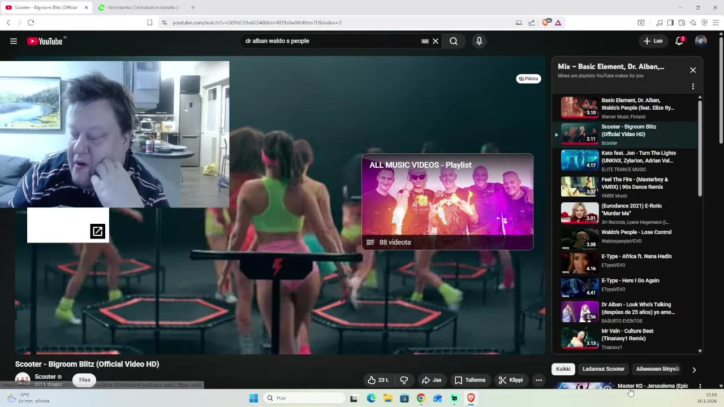Open external link icon on white card
This screenshot has width=724, height=407.
97,231
